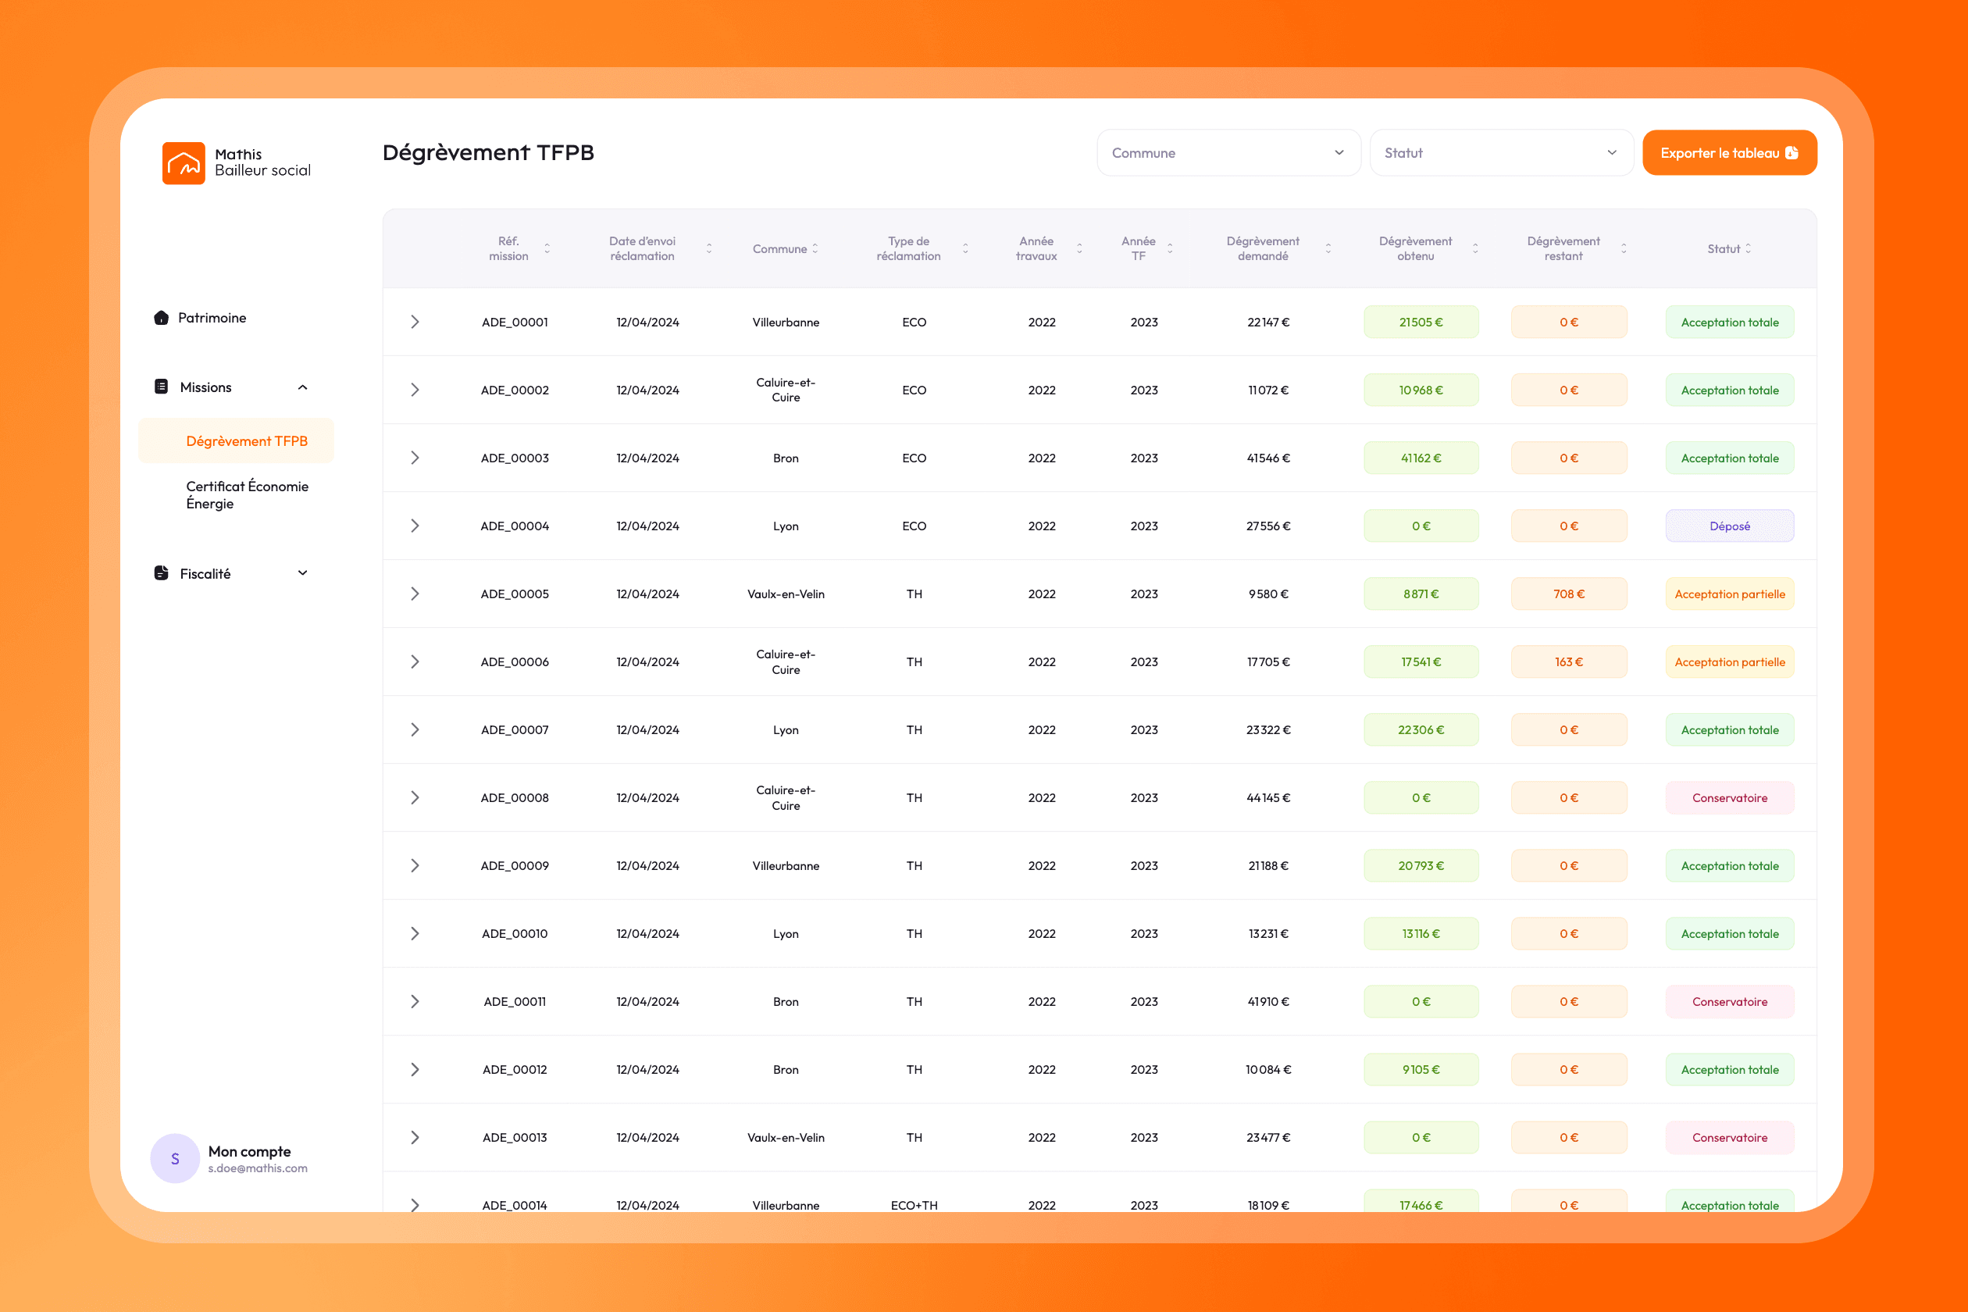This screenshot has width=1968, height=1312.
Task: Sort by Dégrèvement obtenu column arrows
Action: [1475, 248]
